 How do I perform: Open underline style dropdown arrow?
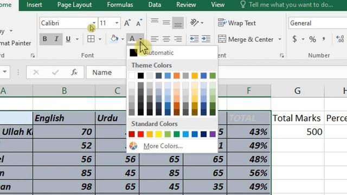tap(77, 39)
